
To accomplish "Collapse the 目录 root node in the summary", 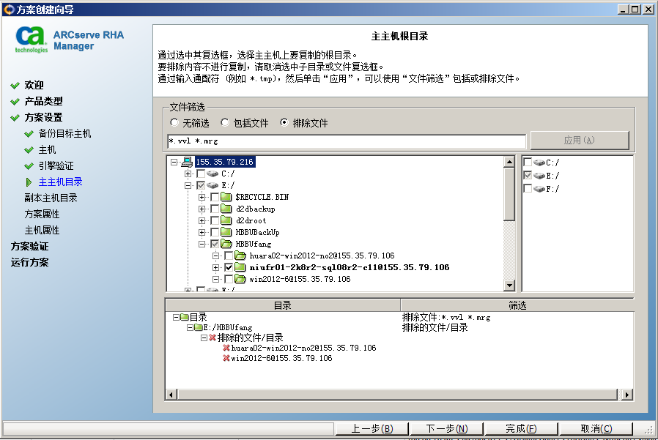I will (177, 318).
